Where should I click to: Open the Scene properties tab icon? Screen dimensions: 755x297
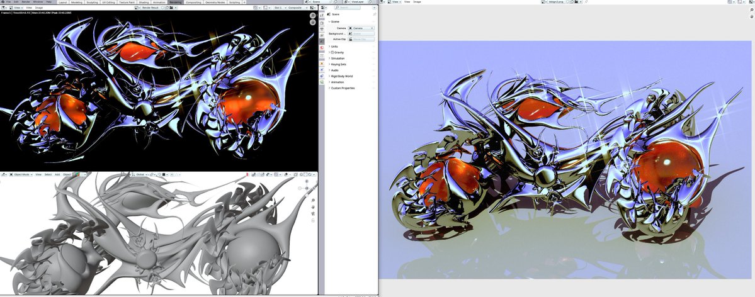point(322,41)
